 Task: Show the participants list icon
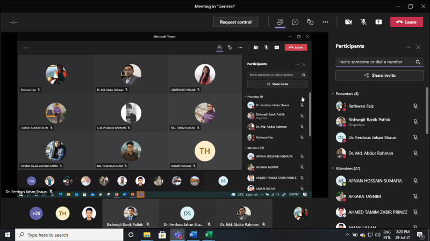280,22
